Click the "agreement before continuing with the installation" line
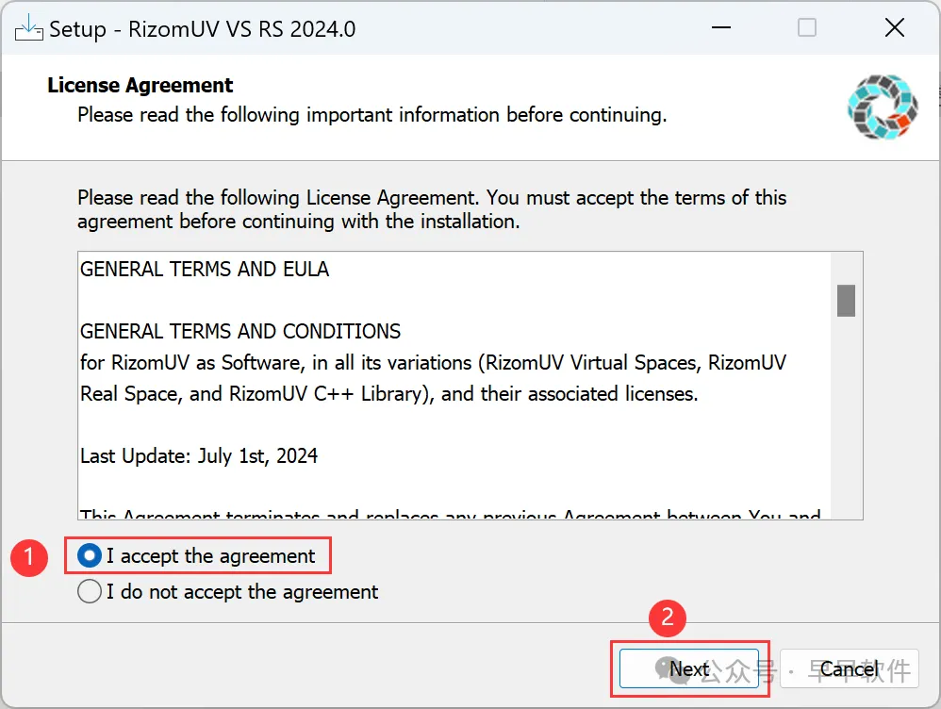 pos(298,222)
